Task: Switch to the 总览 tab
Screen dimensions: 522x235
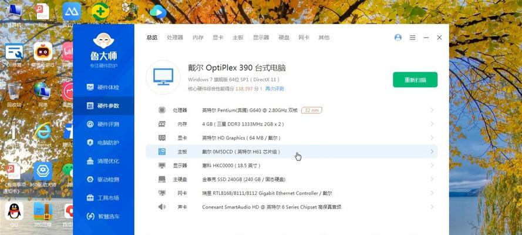Action: pos(152,38)
